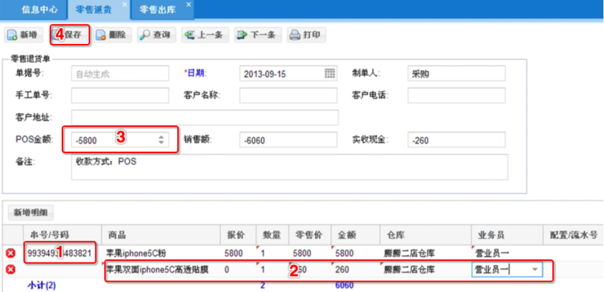
Task: Close the 零售退货 tab
Action: point(125,5)
